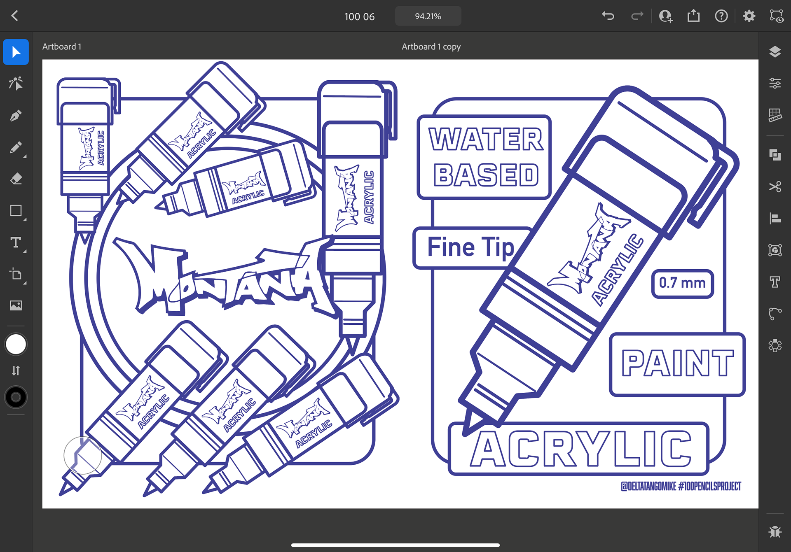
Task: Open the Properties sliders panel
Action: pyautogui.click(x=775, y=84)
